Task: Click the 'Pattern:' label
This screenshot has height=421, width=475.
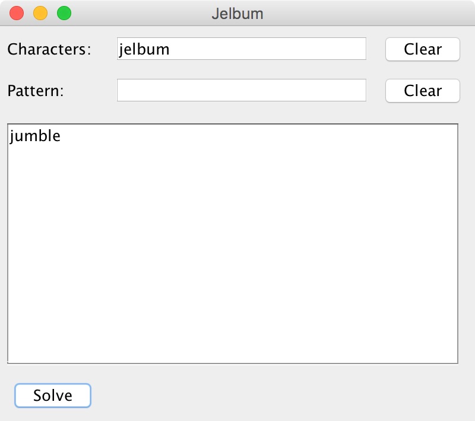Action: (x=36, y=91)
